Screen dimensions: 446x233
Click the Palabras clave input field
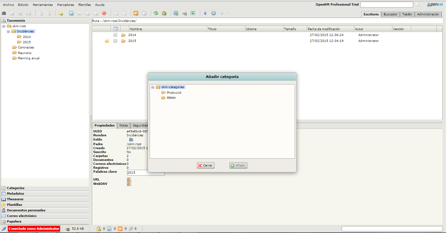145,173
